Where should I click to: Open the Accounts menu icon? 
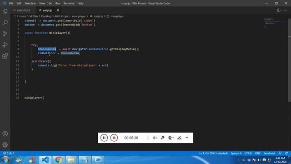pyautogui.click(x=5, y=133)
